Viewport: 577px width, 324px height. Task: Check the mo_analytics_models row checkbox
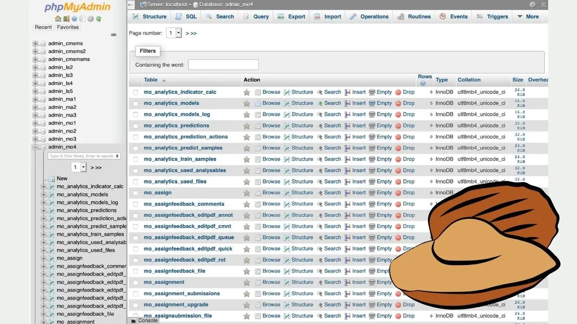point(136,103)
